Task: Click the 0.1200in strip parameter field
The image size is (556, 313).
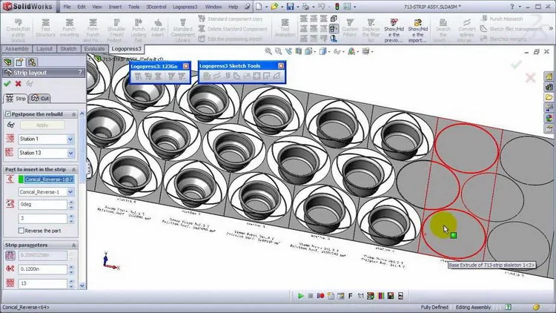Action: 42,269
